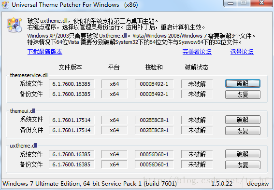Click the uxtheme.dll group label
The width and height of the screenshot is (274, 190).
(x=23, y=146)
